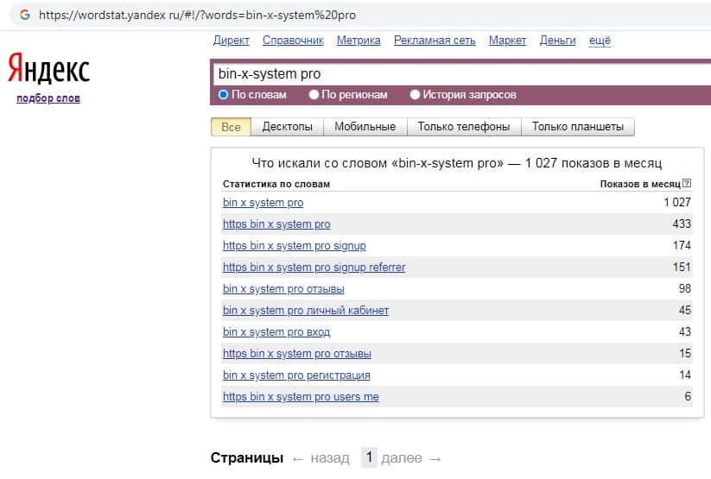Click the search query input field
Image resolution: width=711 pixels, height=479 pixels.
458,74
